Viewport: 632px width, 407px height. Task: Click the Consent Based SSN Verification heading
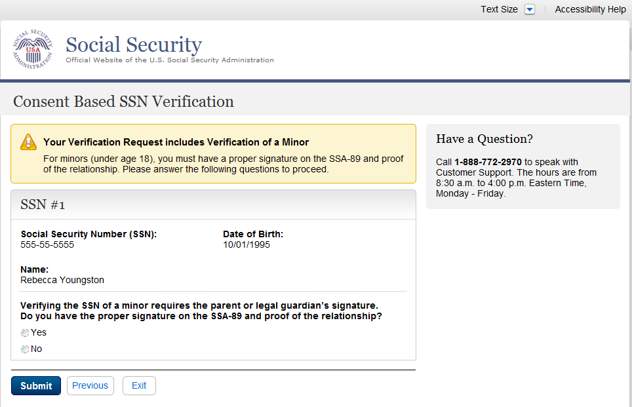tap(123, 102)
